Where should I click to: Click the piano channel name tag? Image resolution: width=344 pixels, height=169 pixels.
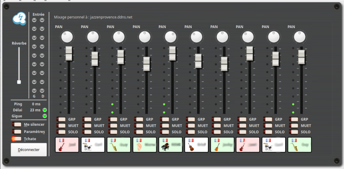(x=170, y=145)
